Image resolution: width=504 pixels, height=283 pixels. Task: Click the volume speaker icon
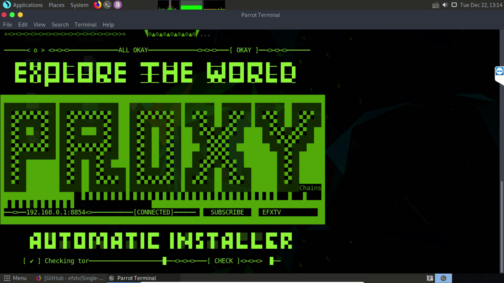click(445, 5)
